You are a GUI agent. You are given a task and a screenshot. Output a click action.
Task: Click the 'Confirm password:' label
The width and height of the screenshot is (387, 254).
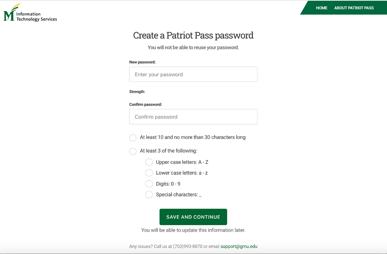(146, 105)
